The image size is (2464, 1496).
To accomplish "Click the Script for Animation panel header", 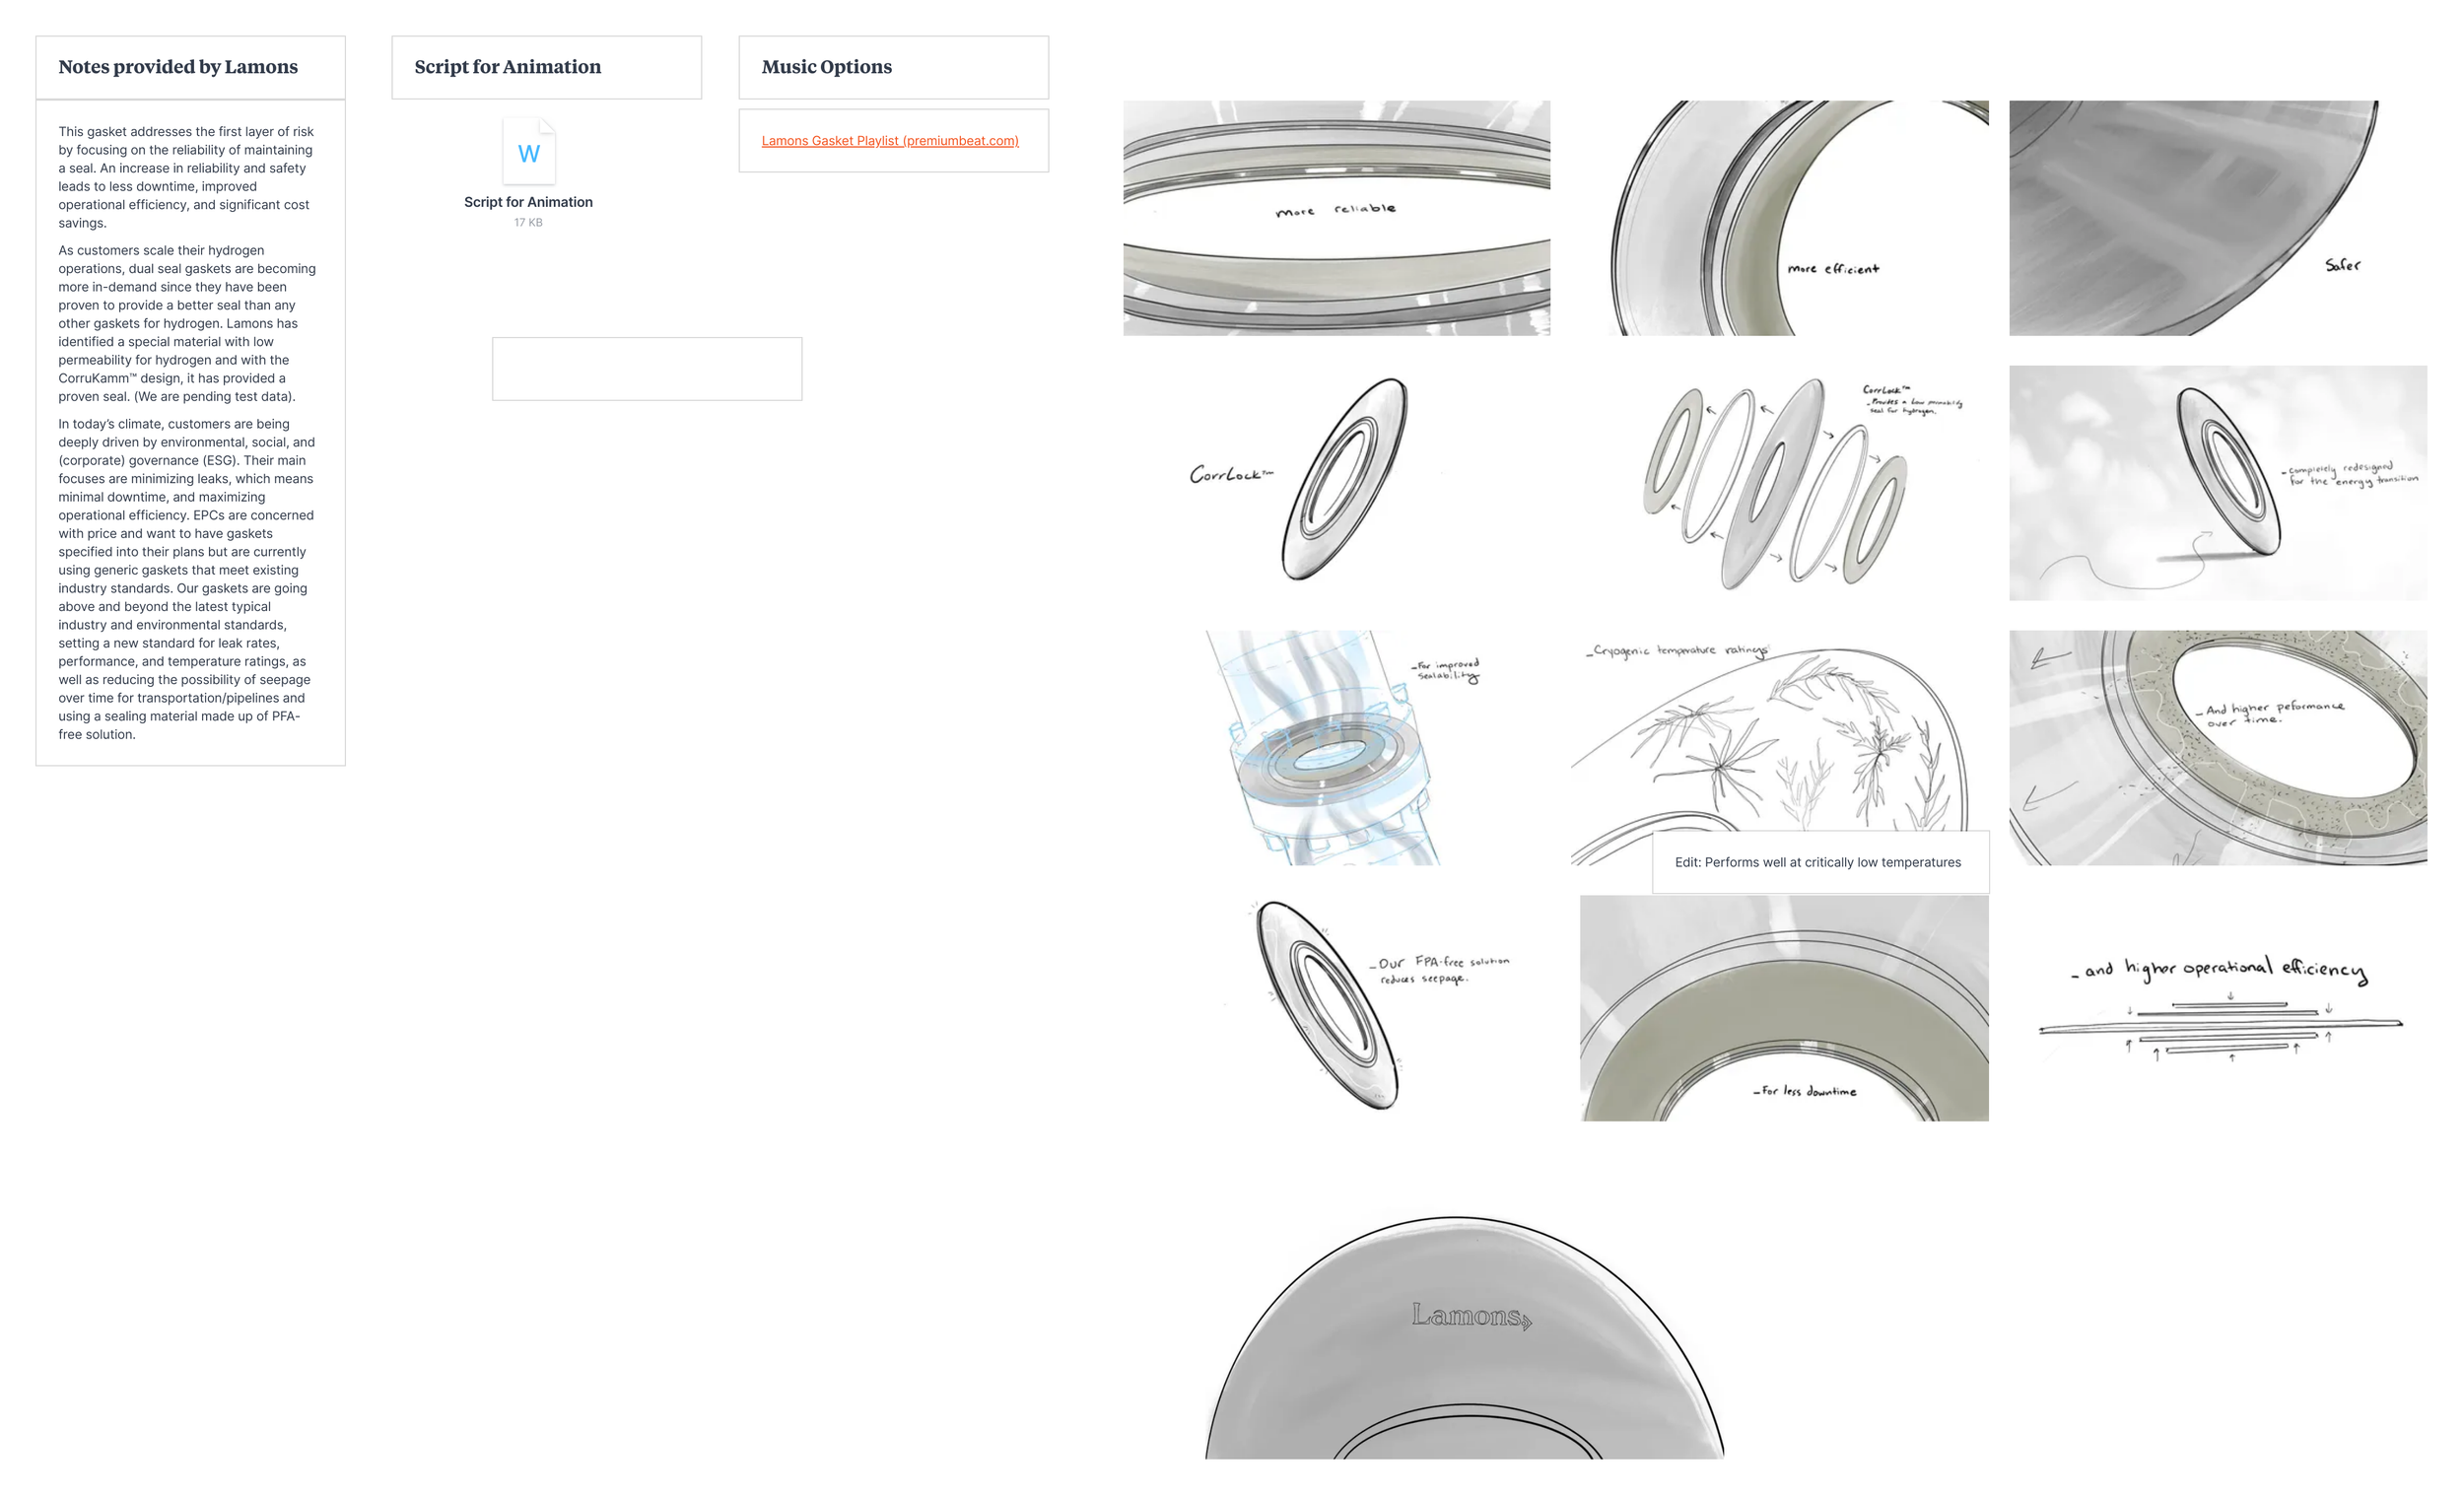I will click(509, 67).
